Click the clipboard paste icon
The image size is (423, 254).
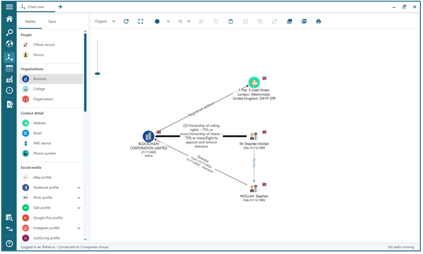230,21
